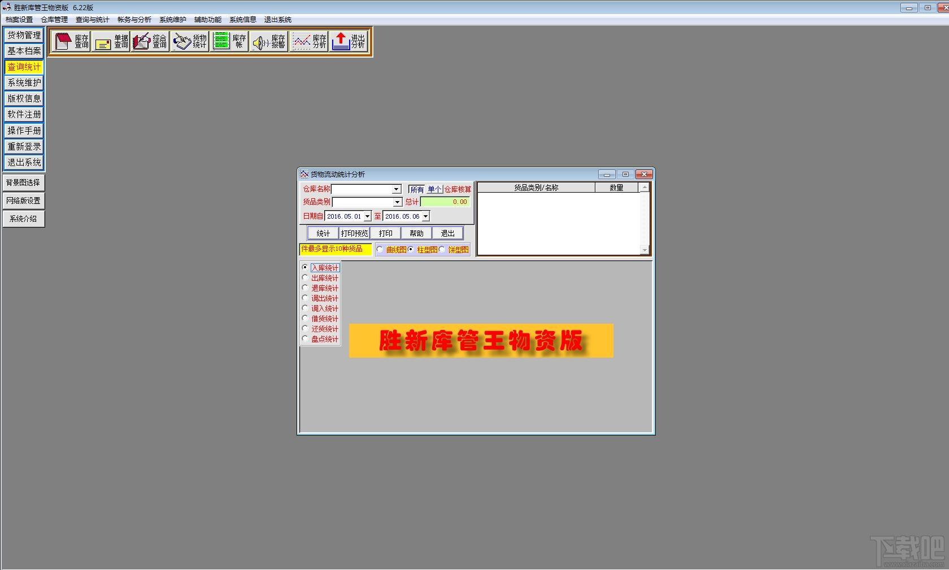Open the 库存查询 inventory query tool
Viewport: 949px width, 570px height.
tap(71, 41)
